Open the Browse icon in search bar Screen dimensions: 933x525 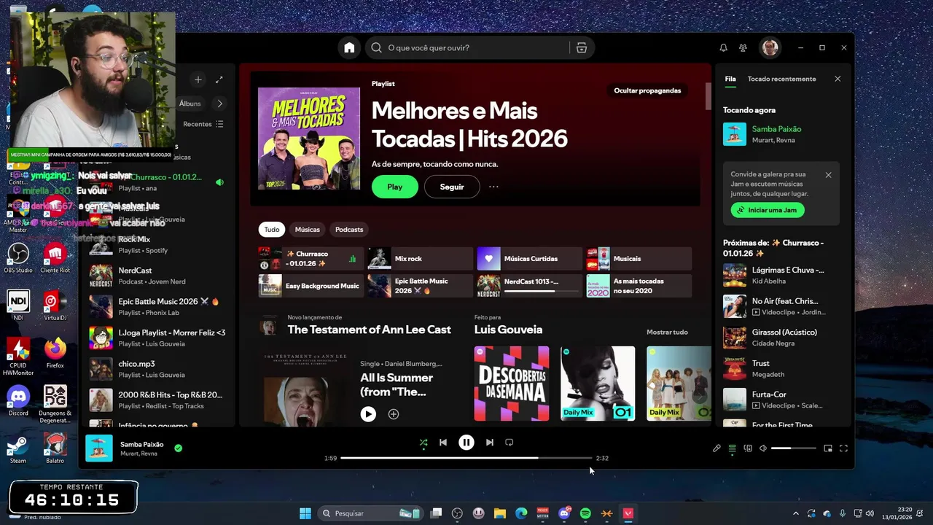tap(581, 47)
